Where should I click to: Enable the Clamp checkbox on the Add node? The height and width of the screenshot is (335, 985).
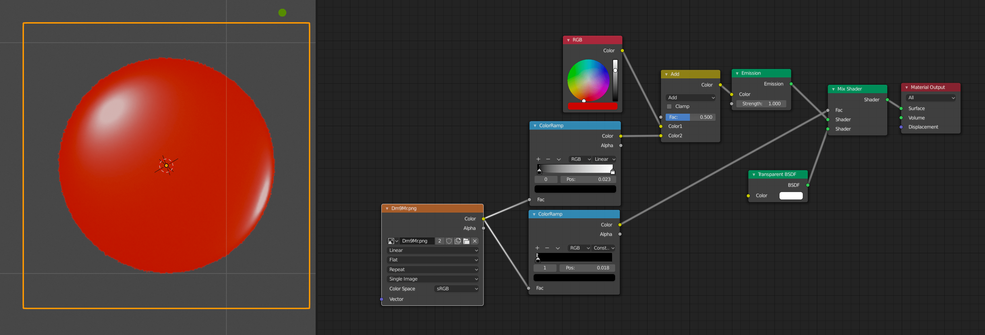(x=670, y=106)
